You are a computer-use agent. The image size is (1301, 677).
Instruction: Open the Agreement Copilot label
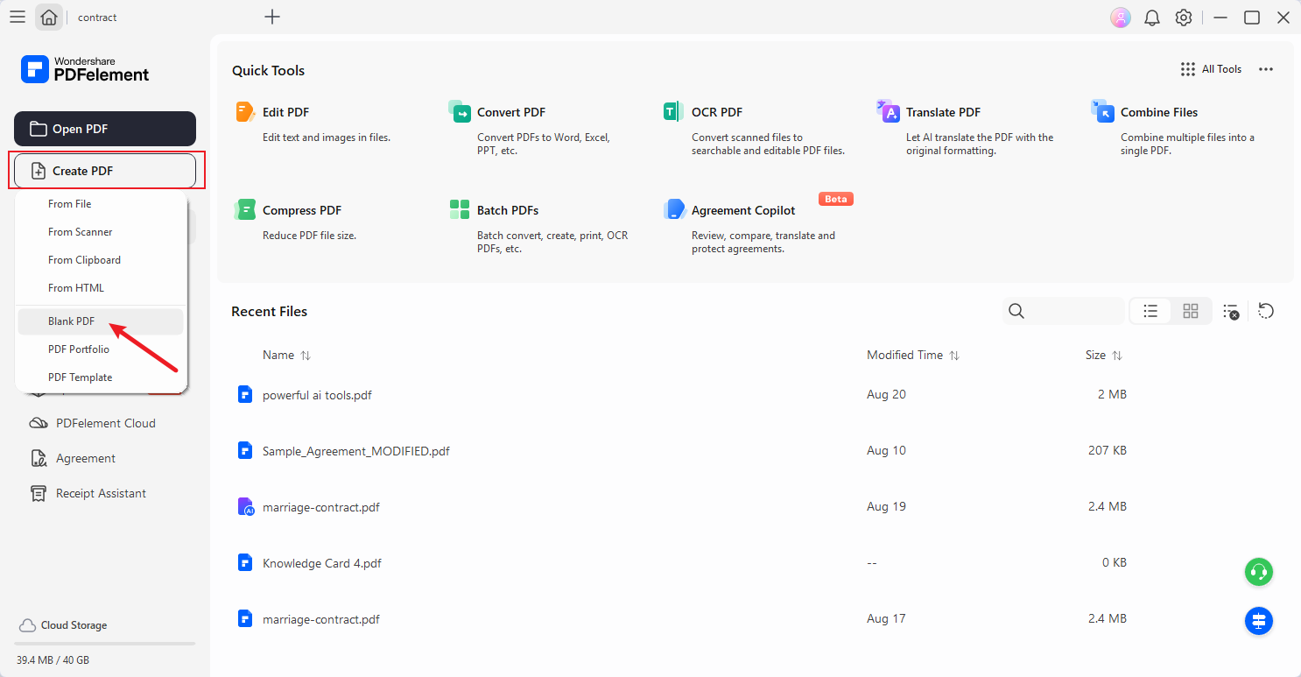[x=743, y=210]
